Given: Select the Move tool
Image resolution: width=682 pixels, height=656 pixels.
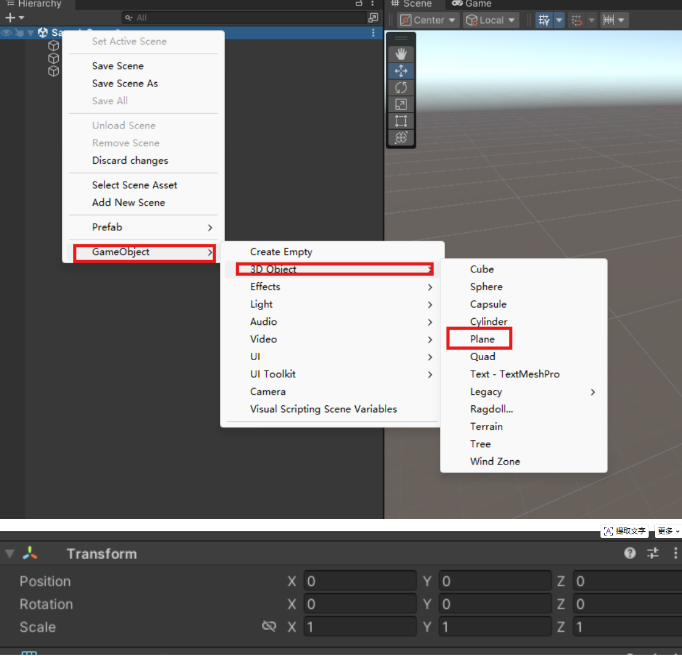Looking at the screenshot, I should [401, 71].
